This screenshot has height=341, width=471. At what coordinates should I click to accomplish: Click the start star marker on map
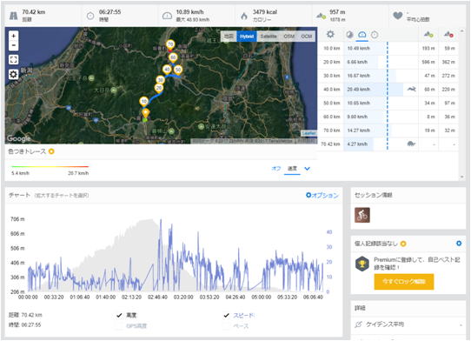click(x=145, y=113)
